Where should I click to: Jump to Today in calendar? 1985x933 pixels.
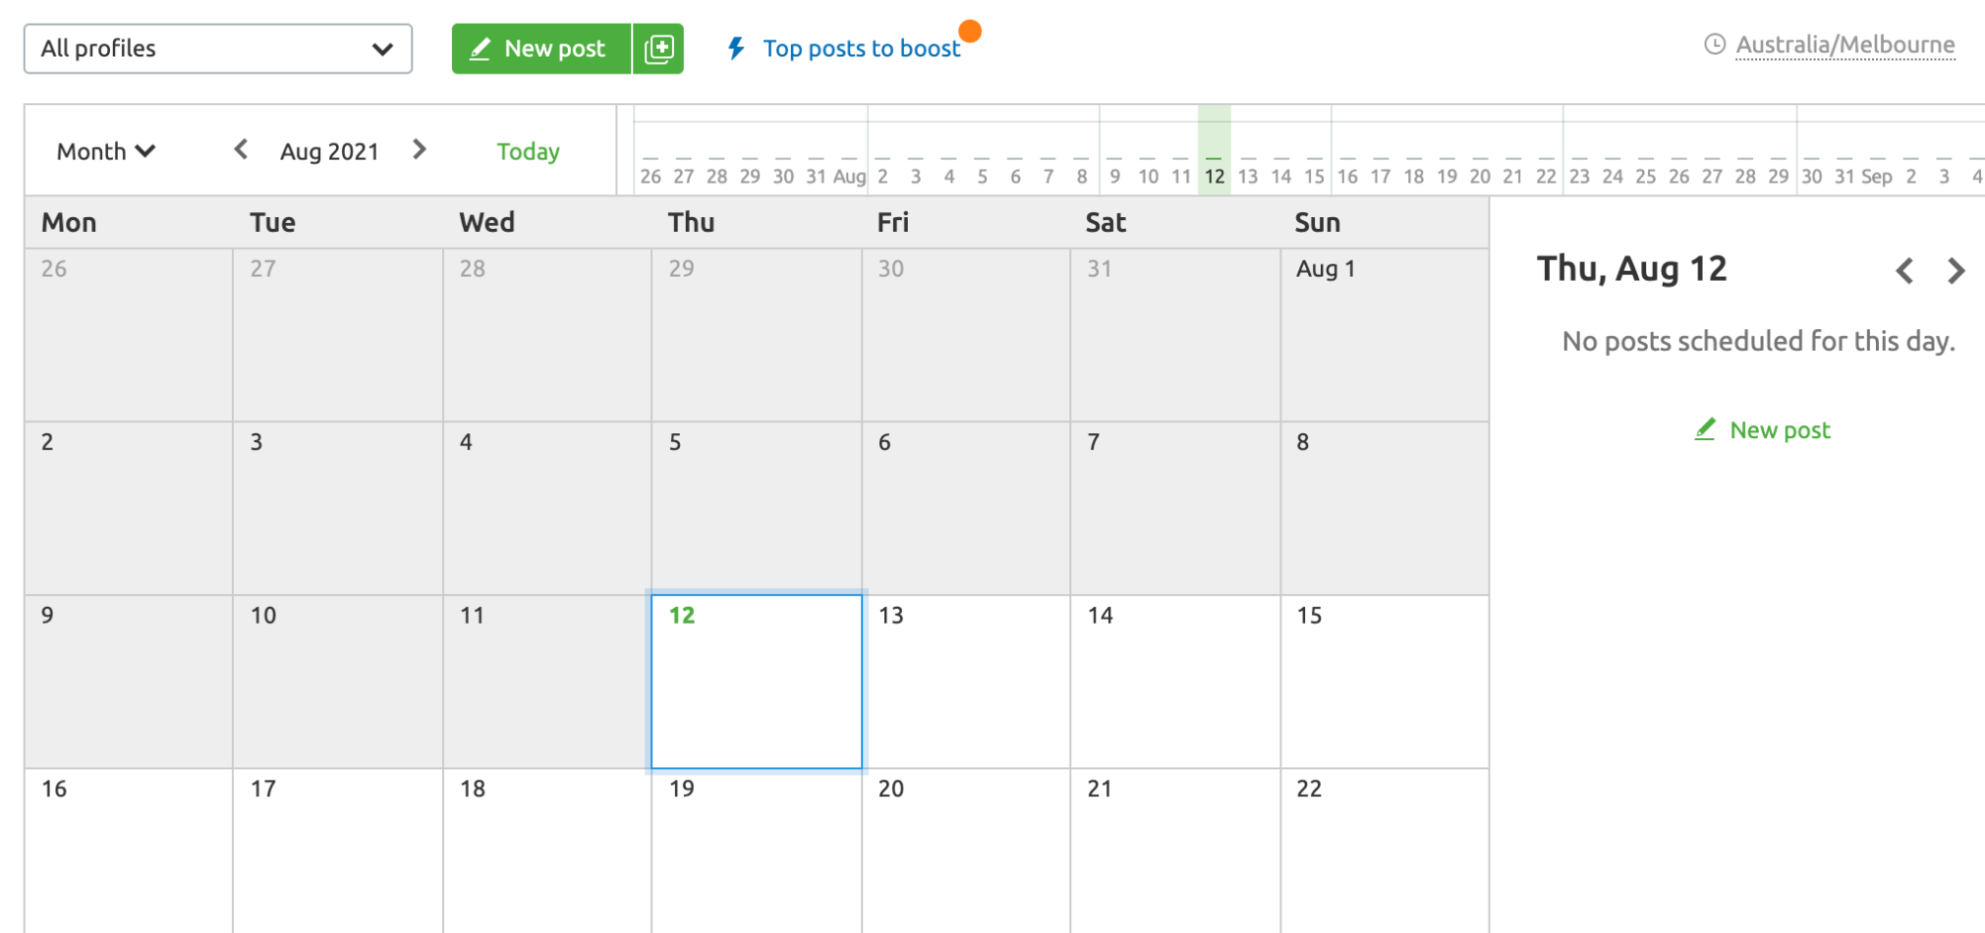tap(528, 151)
